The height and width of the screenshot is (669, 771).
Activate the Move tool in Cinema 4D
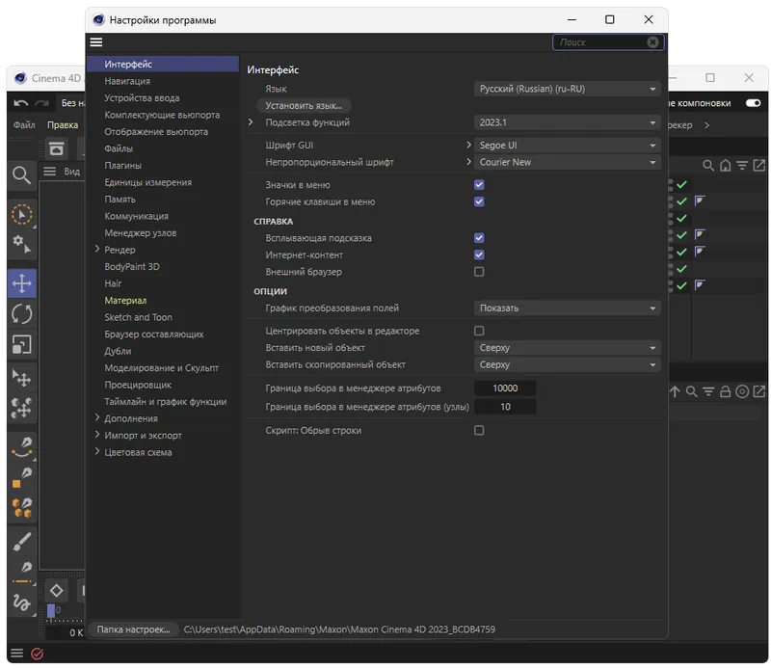click(21, 283)
